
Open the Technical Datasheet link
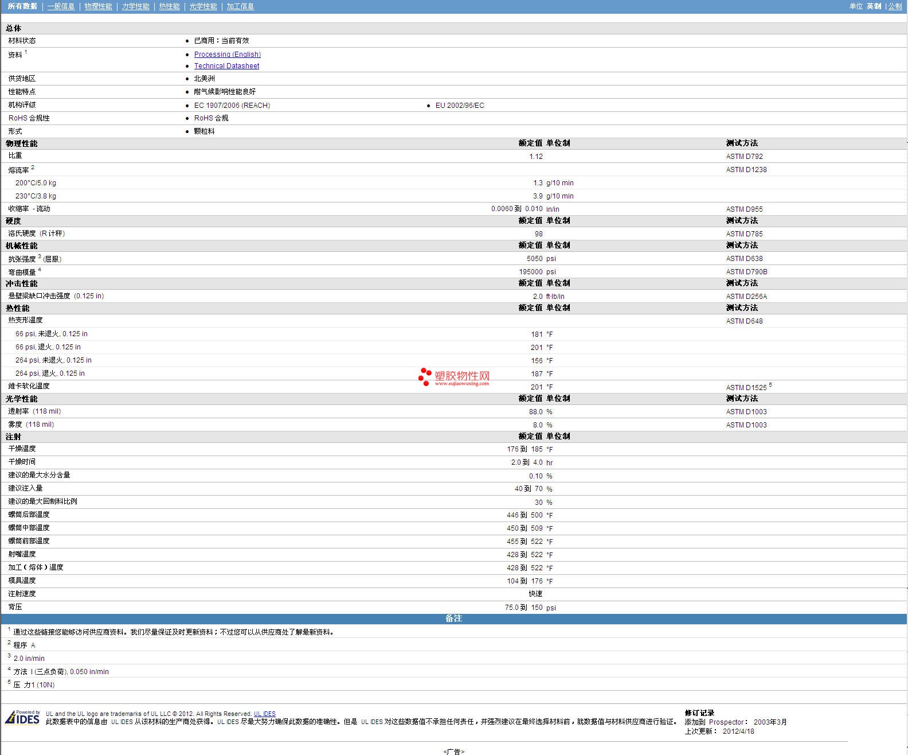[226, 66]
